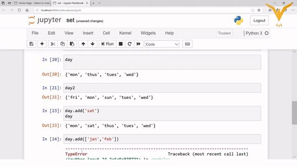
Task: Paste cells below icon
Action: pyautogui.click(x=72, y=44)
